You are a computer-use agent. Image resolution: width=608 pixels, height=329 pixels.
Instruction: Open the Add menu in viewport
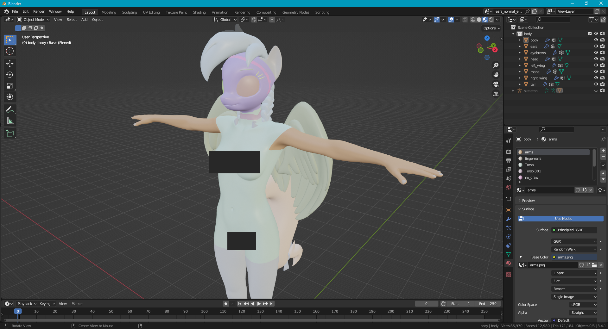click(x=84, y=20)
